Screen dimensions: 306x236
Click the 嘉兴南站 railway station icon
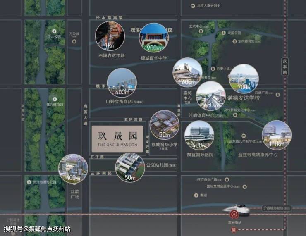tap(233, 215)
